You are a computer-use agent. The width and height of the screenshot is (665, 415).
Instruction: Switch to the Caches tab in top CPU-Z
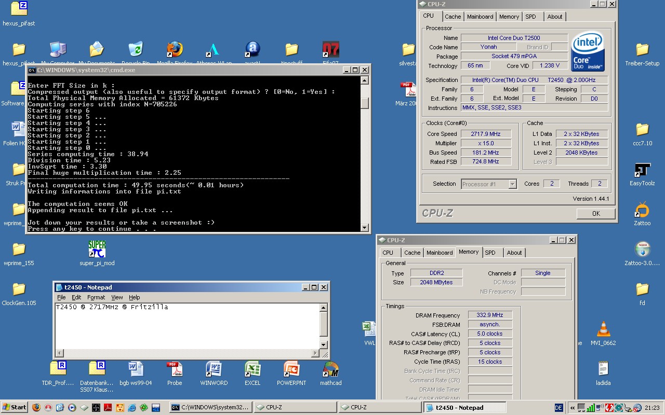click(x=453, y=17)
